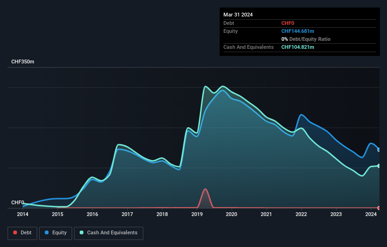Toggle the Debt legend button
This screenshot has height=247, width=387.
click(23, 233)
